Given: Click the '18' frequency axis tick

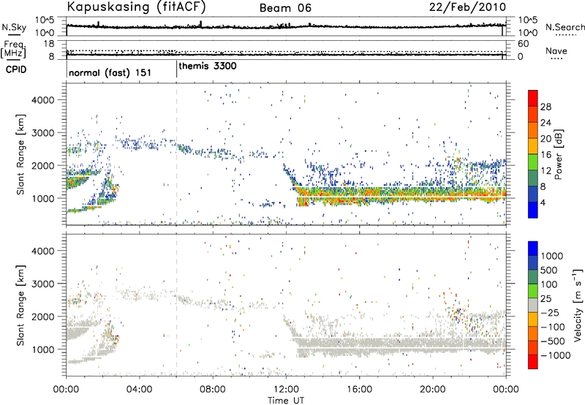Looking at the screenshot, I should [49, 44].
